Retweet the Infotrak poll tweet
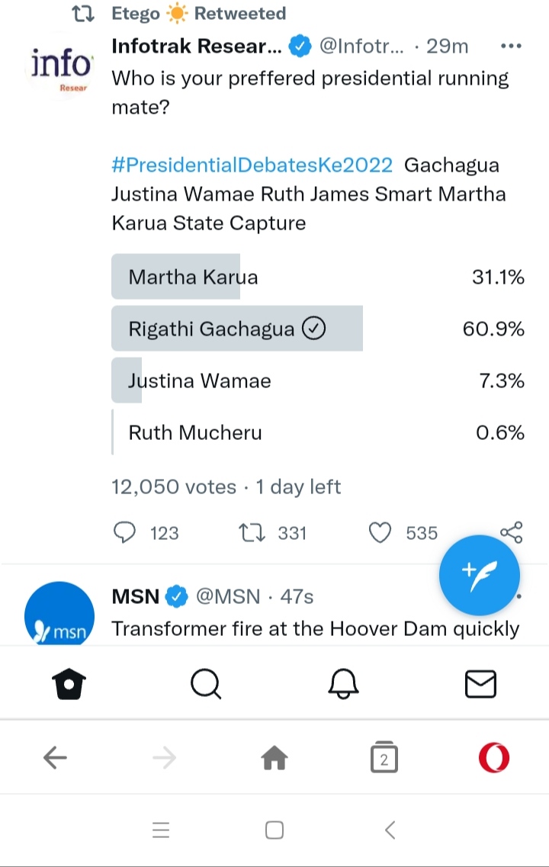This screenshot has width=549, height=867. [252, 532]
